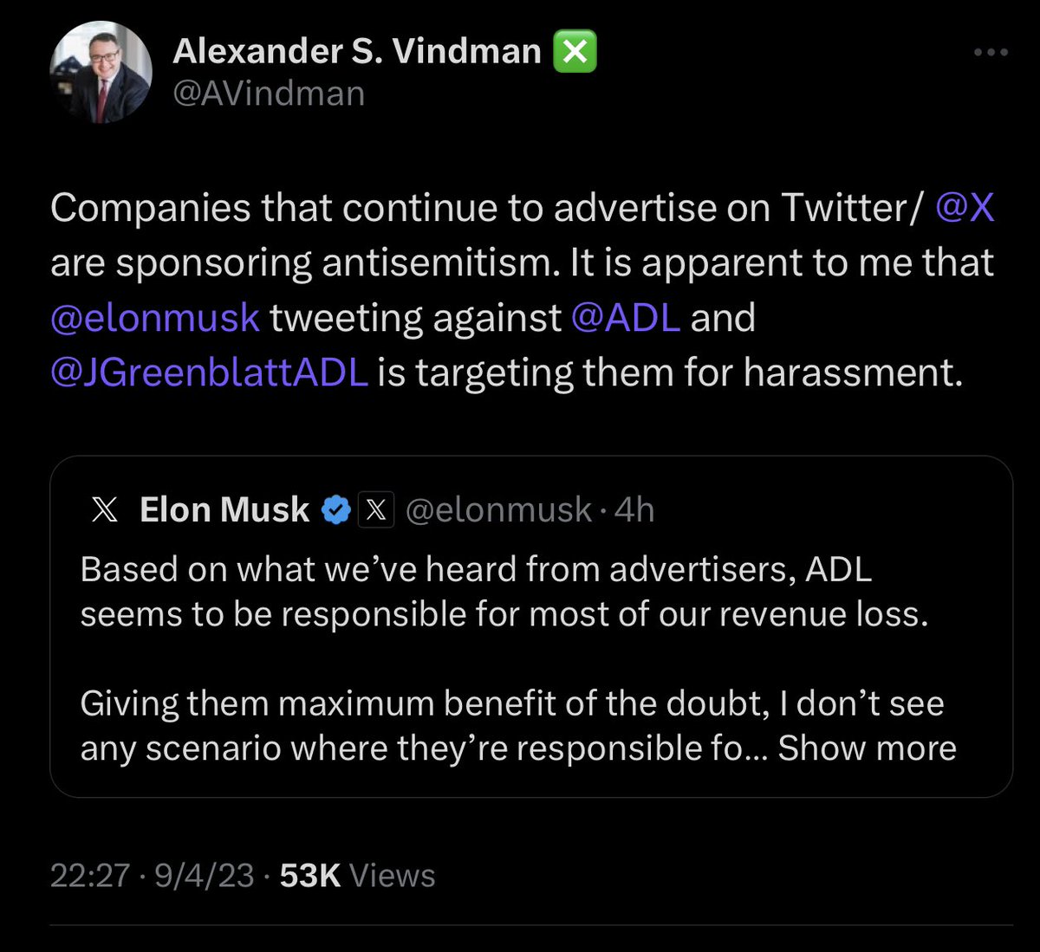This screenshot has height=952, width=1040.
Task: Visit the @ADL mention link
Action: tap(626, 318)
